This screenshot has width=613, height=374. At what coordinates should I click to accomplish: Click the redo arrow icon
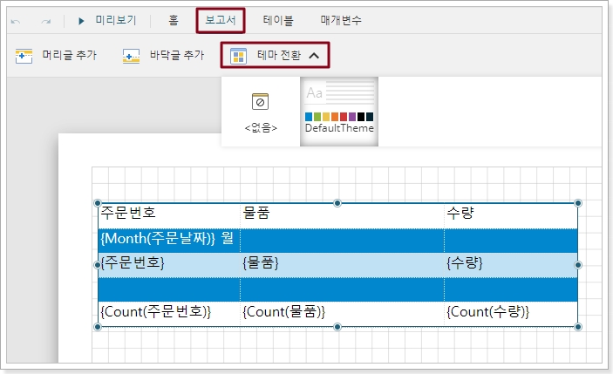click(x=46, y=20)
